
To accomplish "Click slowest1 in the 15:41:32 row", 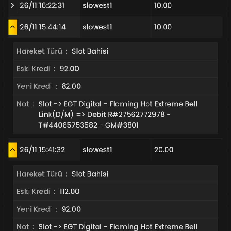I will click(x=97, y=150).
